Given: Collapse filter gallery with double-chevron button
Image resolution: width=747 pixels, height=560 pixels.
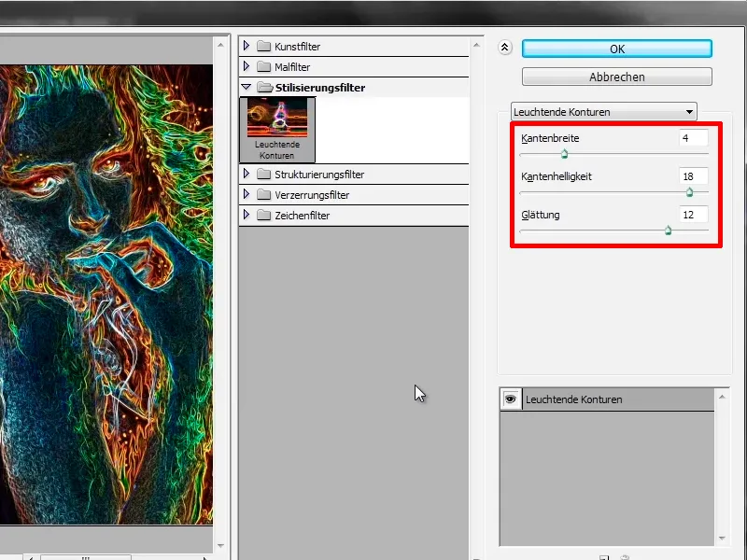Looking at the screenshot, I should (505, 48).
